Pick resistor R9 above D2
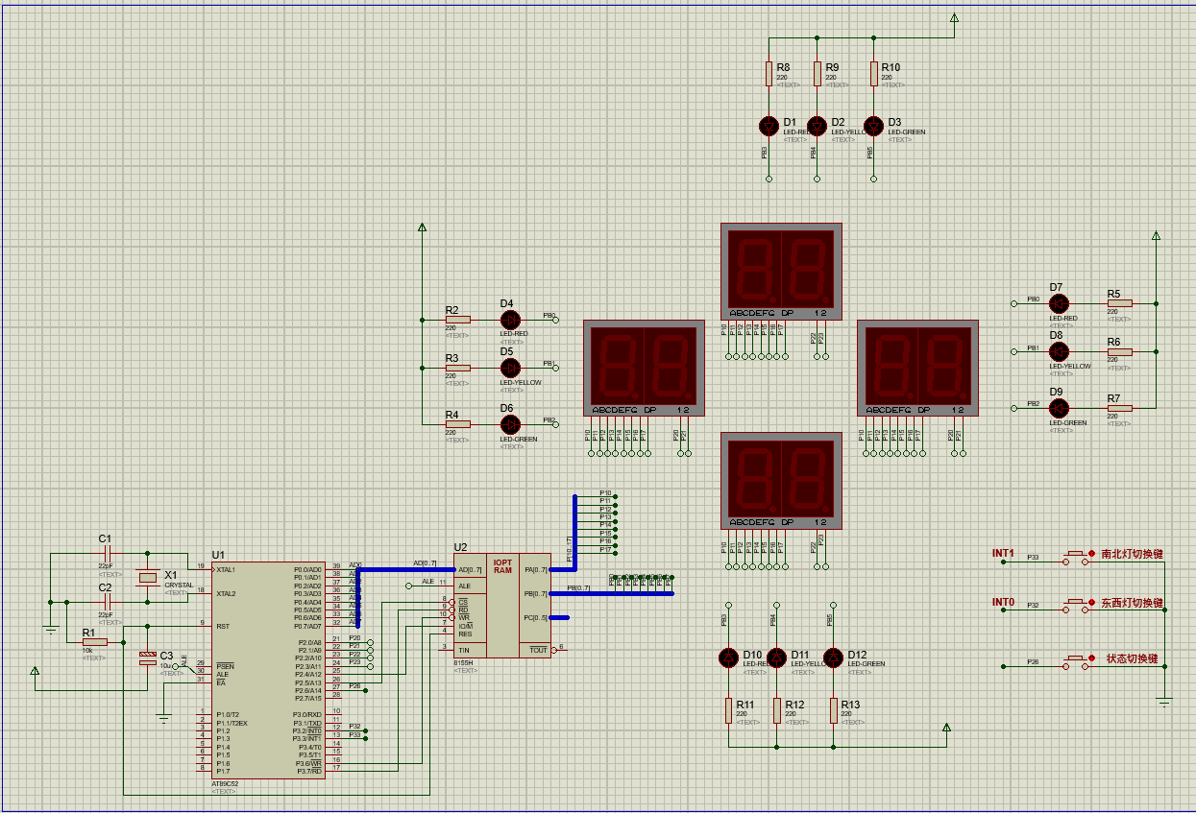 point(818,73)
